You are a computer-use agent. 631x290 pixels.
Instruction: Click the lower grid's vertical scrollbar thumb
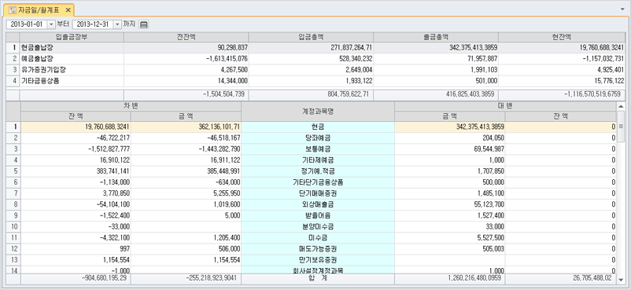[620, 127]
